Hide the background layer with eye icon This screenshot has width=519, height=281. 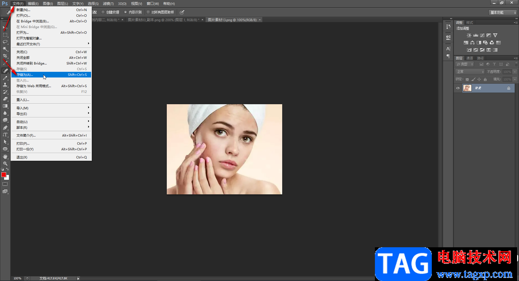point(458,88)
